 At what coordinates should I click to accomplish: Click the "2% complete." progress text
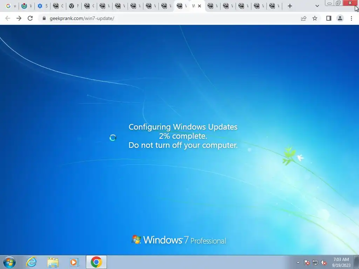(x=183, y=136)
